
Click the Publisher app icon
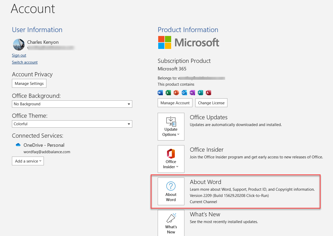coord(200,93)
